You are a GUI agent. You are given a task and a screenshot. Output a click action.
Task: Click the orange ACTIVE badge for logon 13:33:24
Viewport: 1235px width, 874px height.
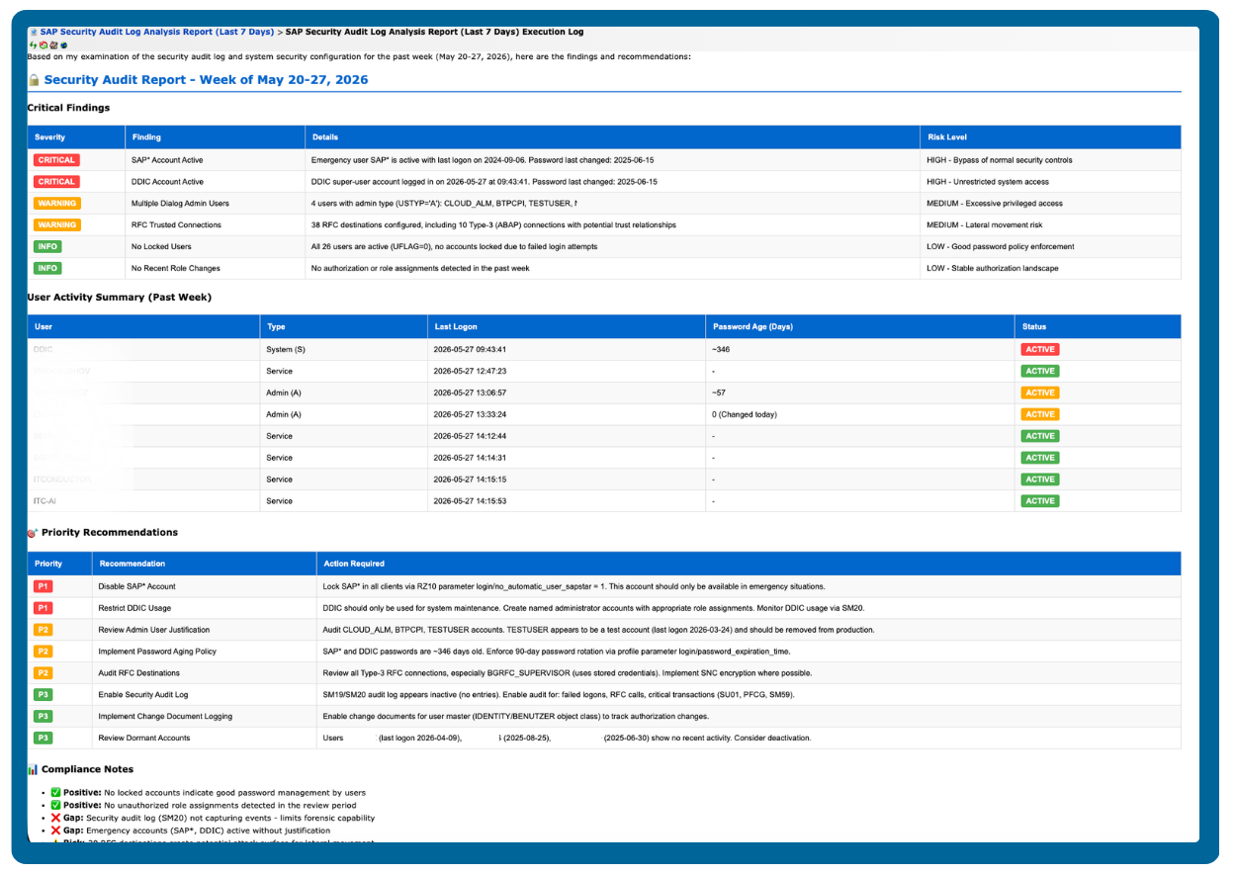pyautogui.click(x=1039, y=415)
